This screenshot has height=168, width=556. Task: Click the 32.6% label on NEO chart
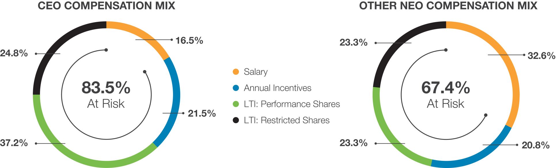pos(541,55)
